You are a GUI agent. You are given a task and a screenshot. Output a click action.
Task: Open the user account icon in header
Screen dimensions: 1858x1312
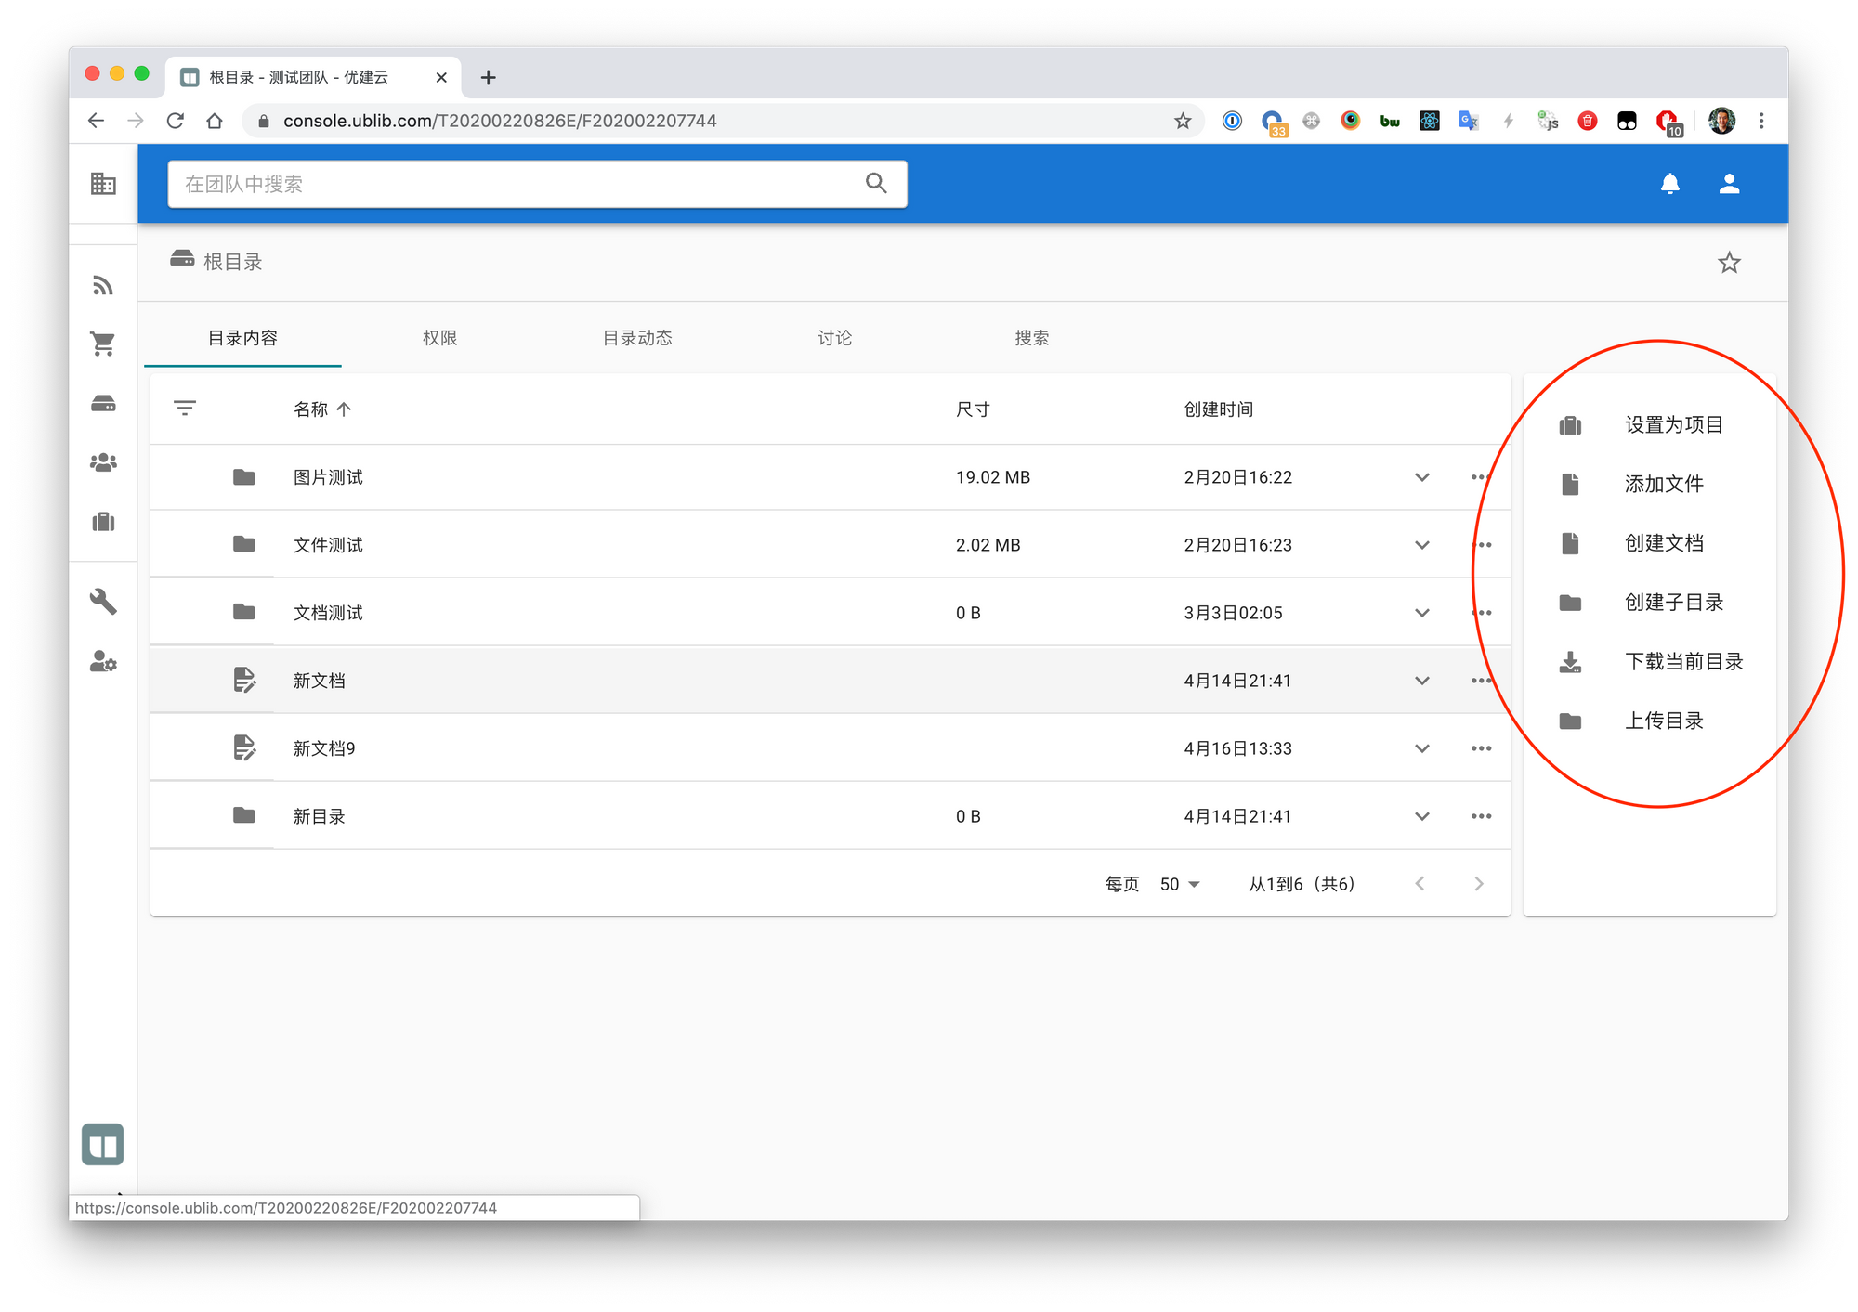click(x=1728, y=184)
